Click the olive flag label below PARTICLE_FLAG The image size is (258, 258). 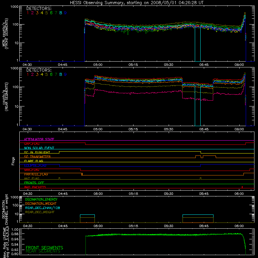[32, 178]
